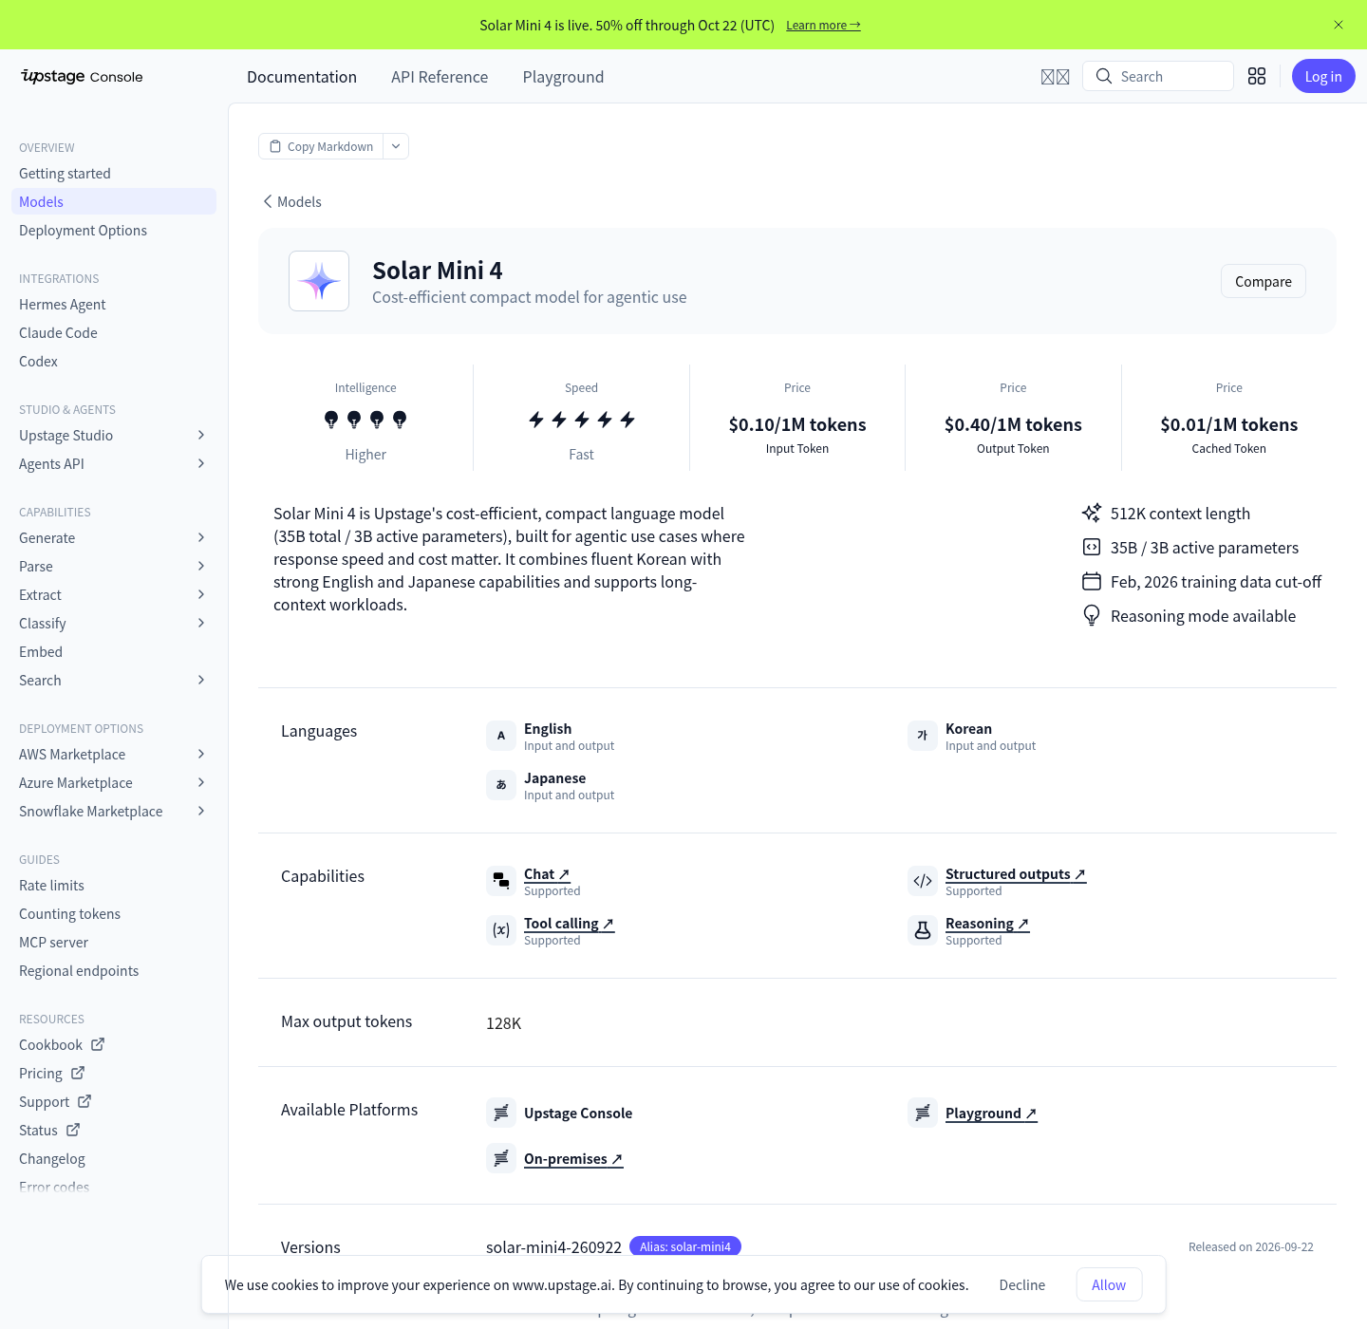Viewport: 1367px width, 1329px height.
Task: Decline cookies in the banner
Action: pyautogui.click(x=1022, y=1284)
